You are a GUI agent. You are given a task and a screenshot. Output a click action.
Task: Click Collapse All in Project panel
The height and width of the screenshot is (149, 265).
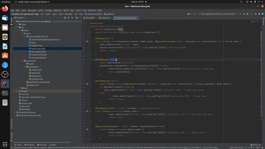[72, 18]
